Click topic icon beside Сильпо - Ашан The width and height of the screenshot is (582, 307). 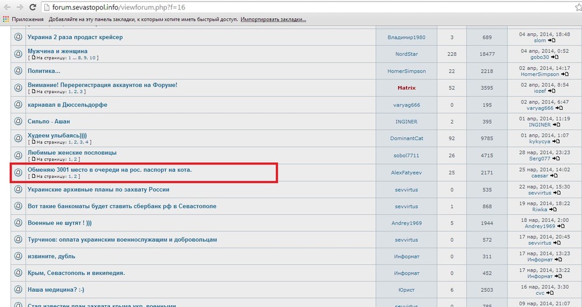18,122
